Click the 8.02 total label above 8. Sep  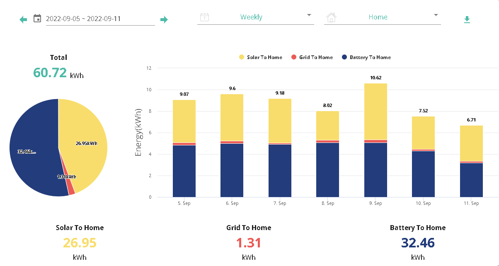coord(328,105)
